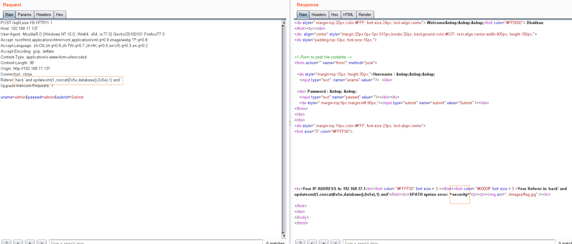Click the User-Agent header line
Image resolution: width=572 pixels, height=244 pixels.
click(83, 34)
